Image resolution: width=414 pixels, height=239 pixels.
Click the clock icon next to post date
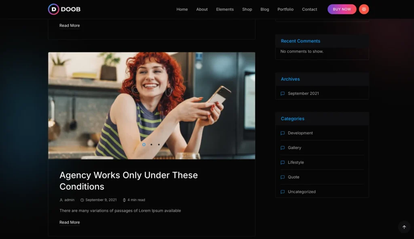pyautogui.click(x=82, y=200)
